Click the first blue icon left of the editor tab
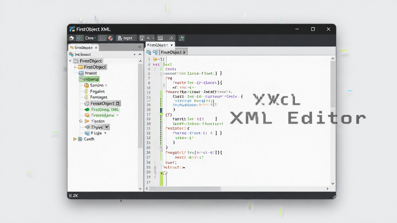This screenshot has width=397, height=223. point(148,52)
